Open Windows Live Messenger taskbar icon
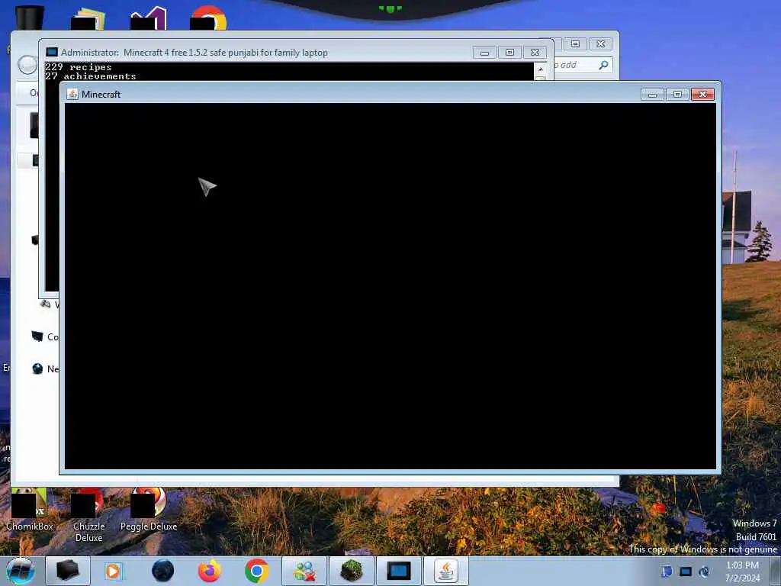This screenshot has width=781, height=586. click(x=304, y=571)
